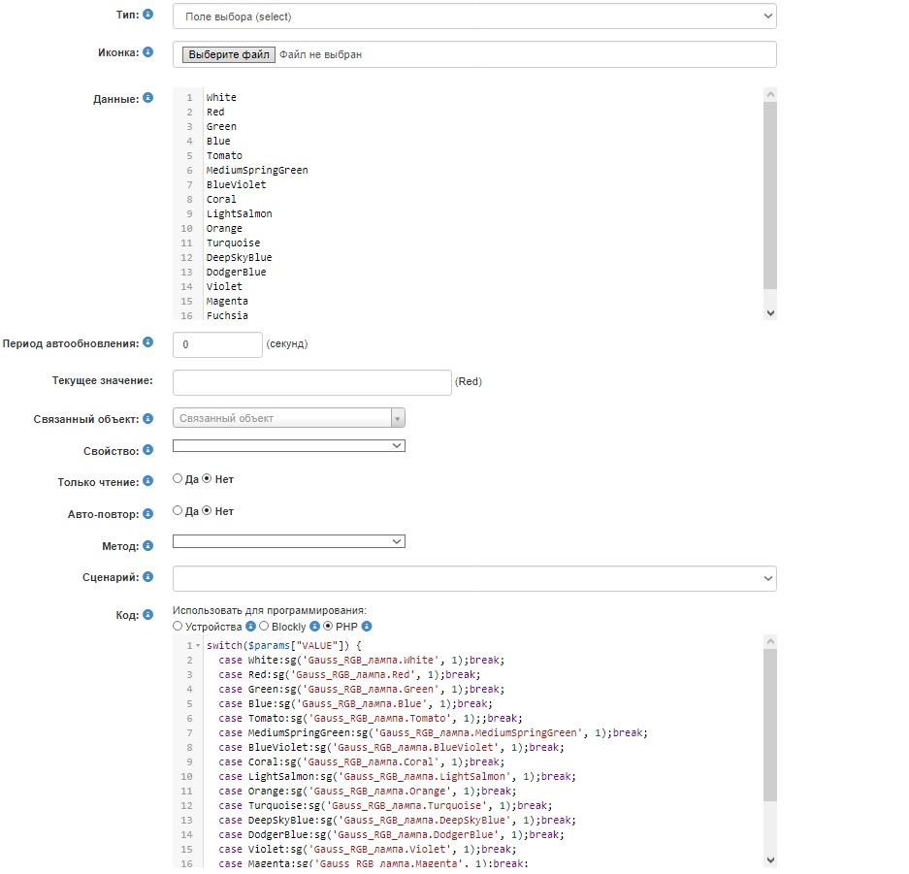This screenshot has height=874, width=909.
Task: Click the info icon next to Сценарий
Action: (147, 577)
